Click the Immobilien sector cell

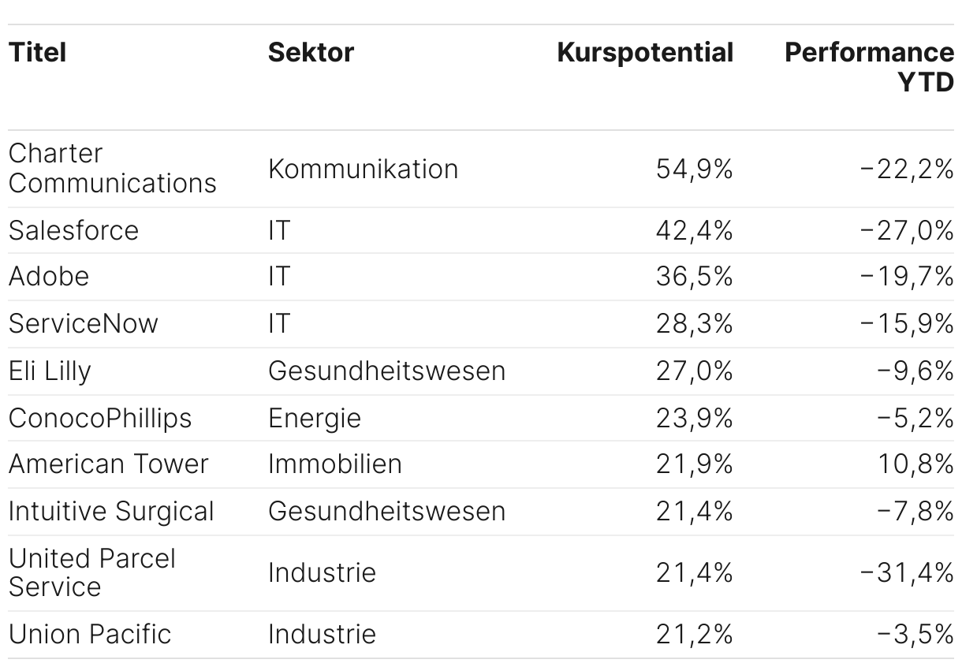point(334,464)
